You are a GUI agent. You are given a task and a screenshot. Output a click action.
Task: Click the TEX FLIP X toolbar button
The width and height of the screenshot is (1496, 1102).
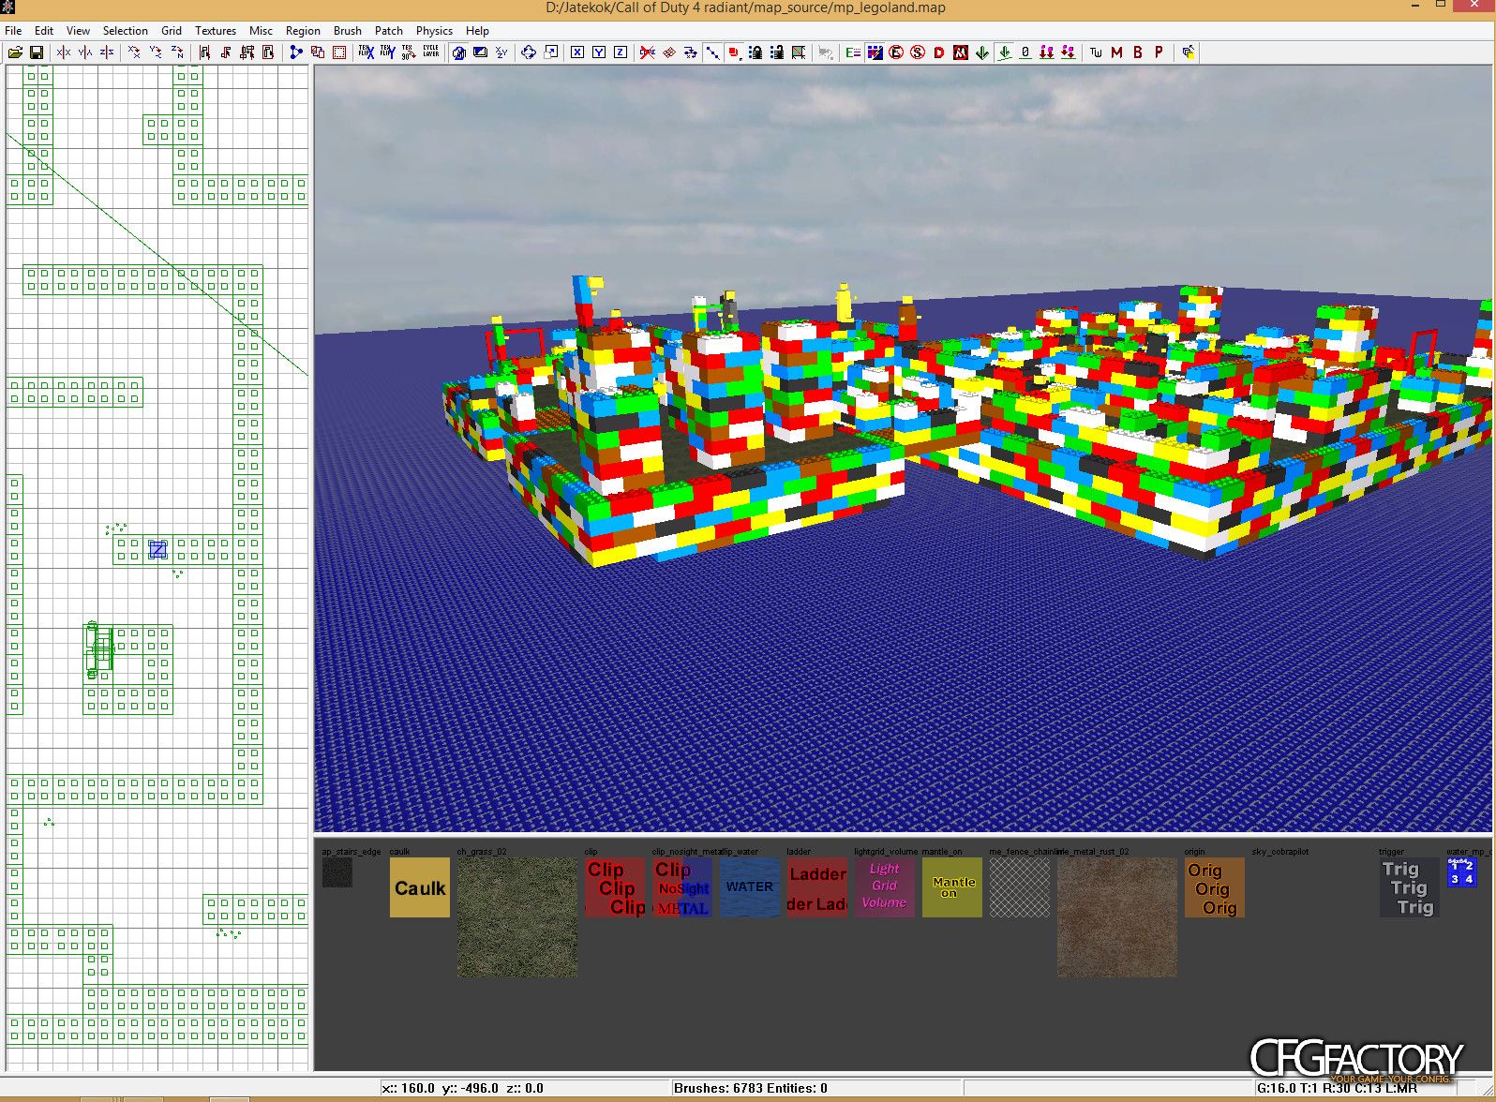click(367, 52)
